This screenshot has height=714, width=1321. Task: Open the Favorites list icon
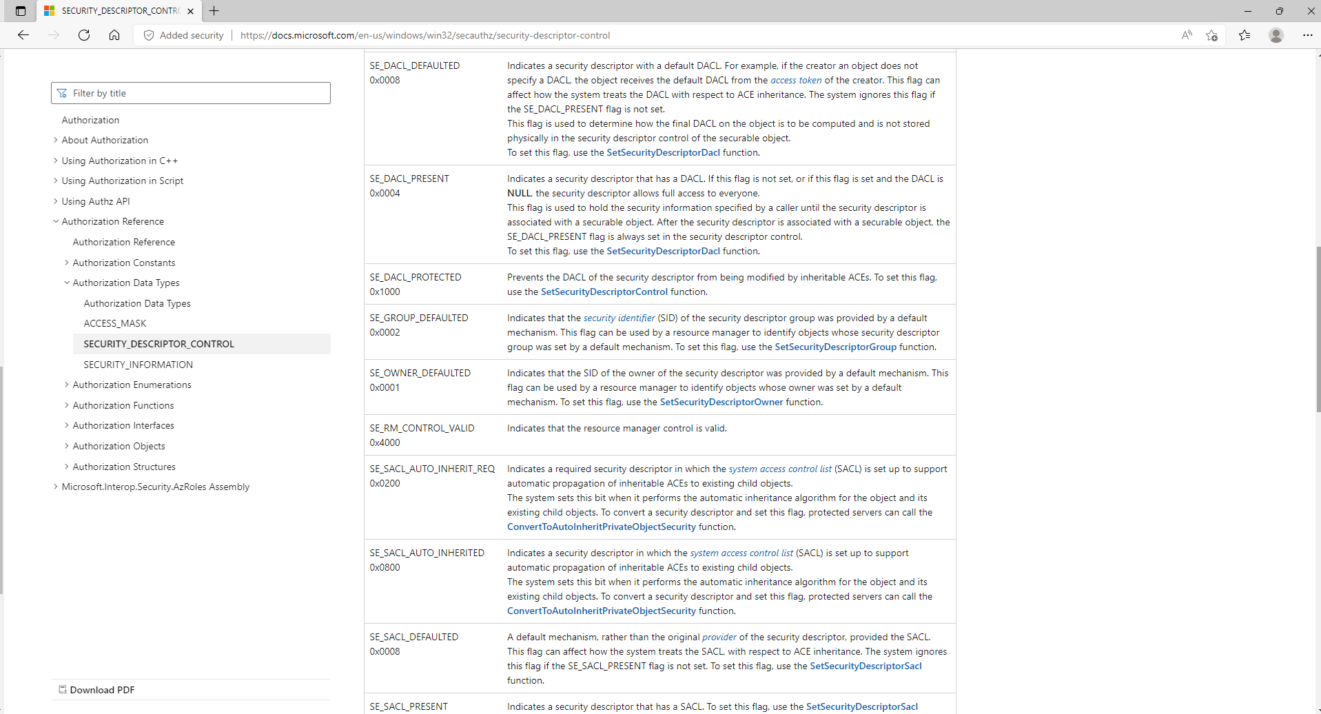click(x=1244, y=35)
